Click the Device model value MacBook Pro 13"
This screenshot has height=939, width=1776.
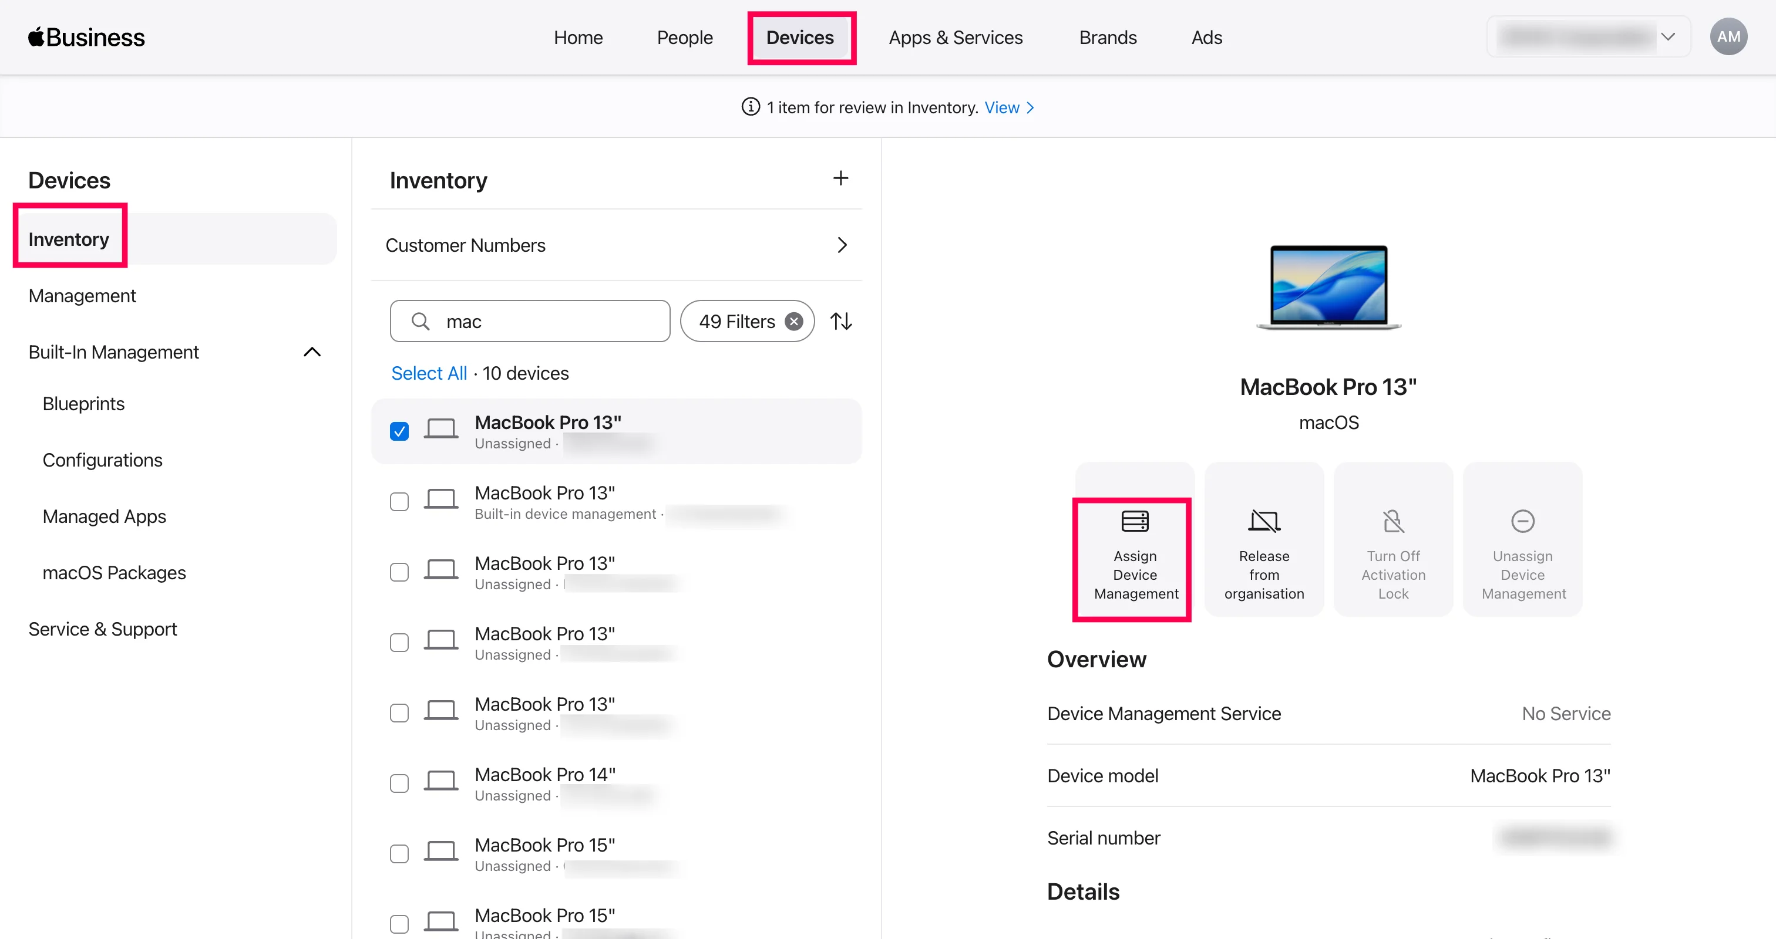tap(1540, 776)
